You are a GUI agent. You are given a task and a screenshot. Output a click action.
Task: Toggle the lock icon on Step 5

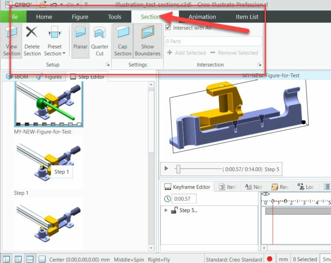(174, 210)
